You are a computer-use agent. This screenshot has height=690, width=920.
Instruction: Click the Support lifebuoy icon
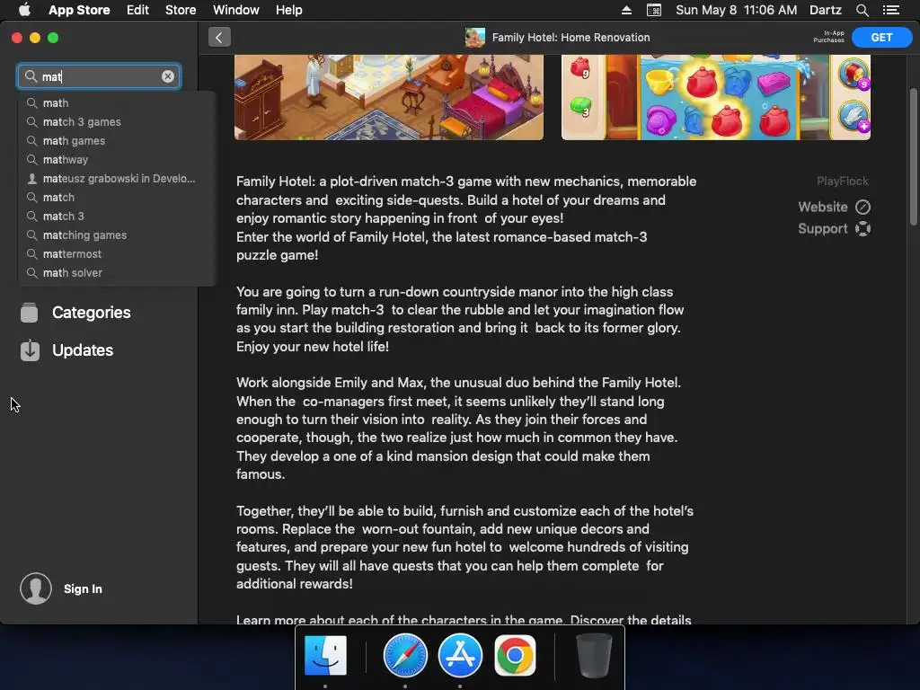[862, 229]
